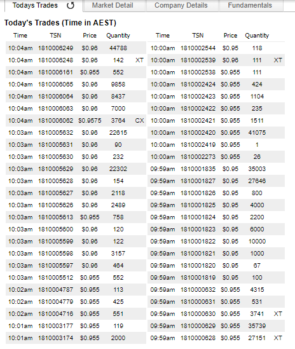Click the refresh icon beside Todays Trades
Screen dimensions: 295x349
coord(71,5)
